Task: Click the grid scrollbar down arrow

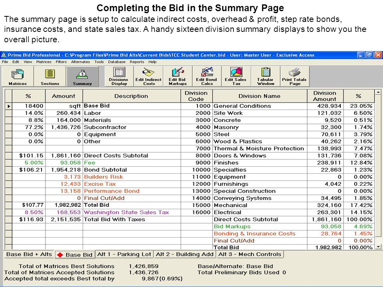Action: point(378,247)
